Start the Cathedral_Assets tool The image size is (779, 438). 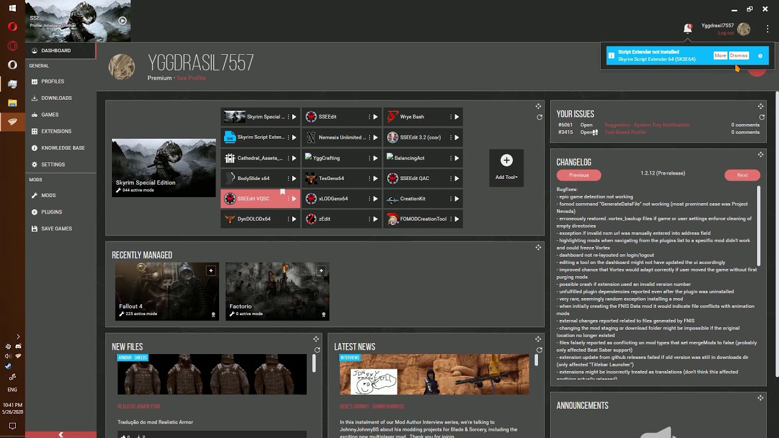point(295,158)
